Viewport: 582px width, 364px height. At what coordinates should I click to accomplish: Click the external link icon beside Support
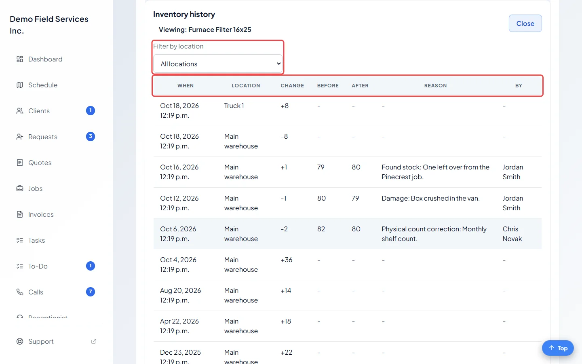94,341
